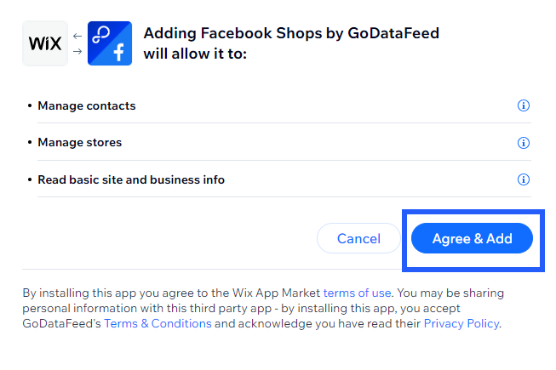Open GoDataFeed's Terms & Conditions link
556x370 pixels.
(x=158, y=323)
